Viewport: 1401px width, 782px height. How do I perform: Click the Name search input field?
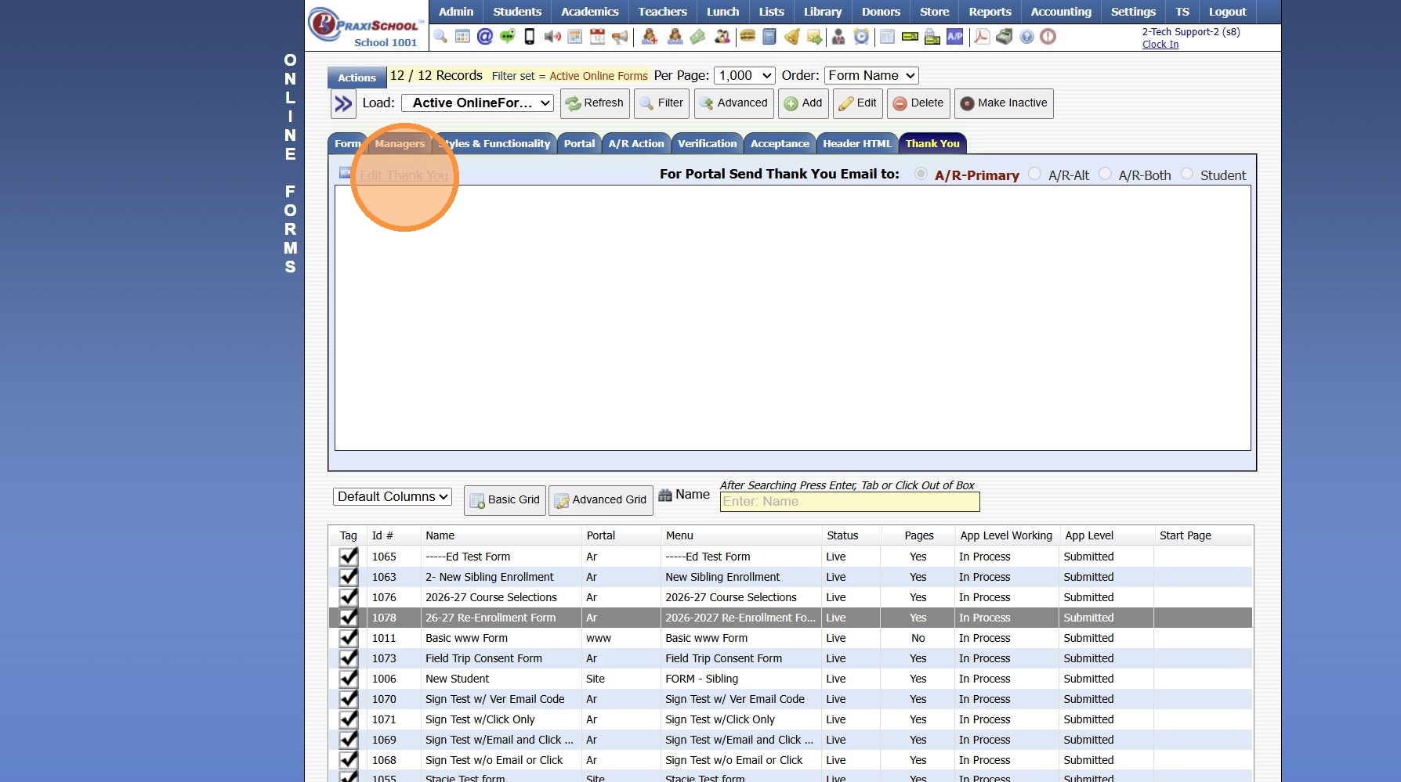click(849, 502)
